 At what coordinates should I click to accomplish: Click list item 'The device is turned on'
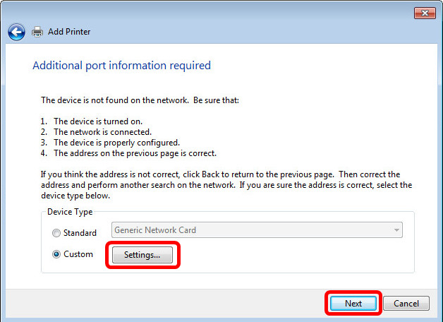click(x=102, y=121)
